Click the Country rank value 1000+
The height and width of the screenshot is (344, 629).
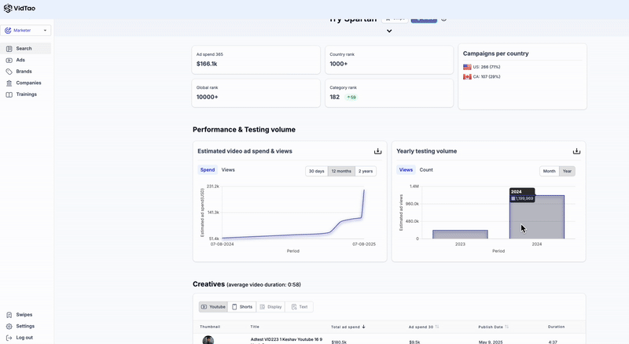pyautogui.click(x=339, y=64)
